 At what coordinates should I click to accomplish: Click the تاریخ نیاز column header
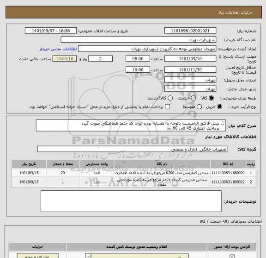point(29,164)
